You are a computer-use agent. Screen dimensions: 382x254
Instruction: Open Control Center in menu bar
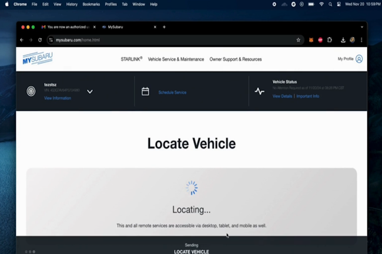point(339,4)
